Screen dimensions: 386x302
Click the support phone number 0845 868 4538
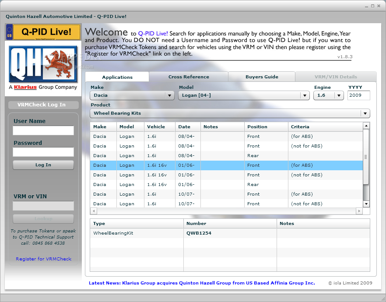(x=49, y=243)
